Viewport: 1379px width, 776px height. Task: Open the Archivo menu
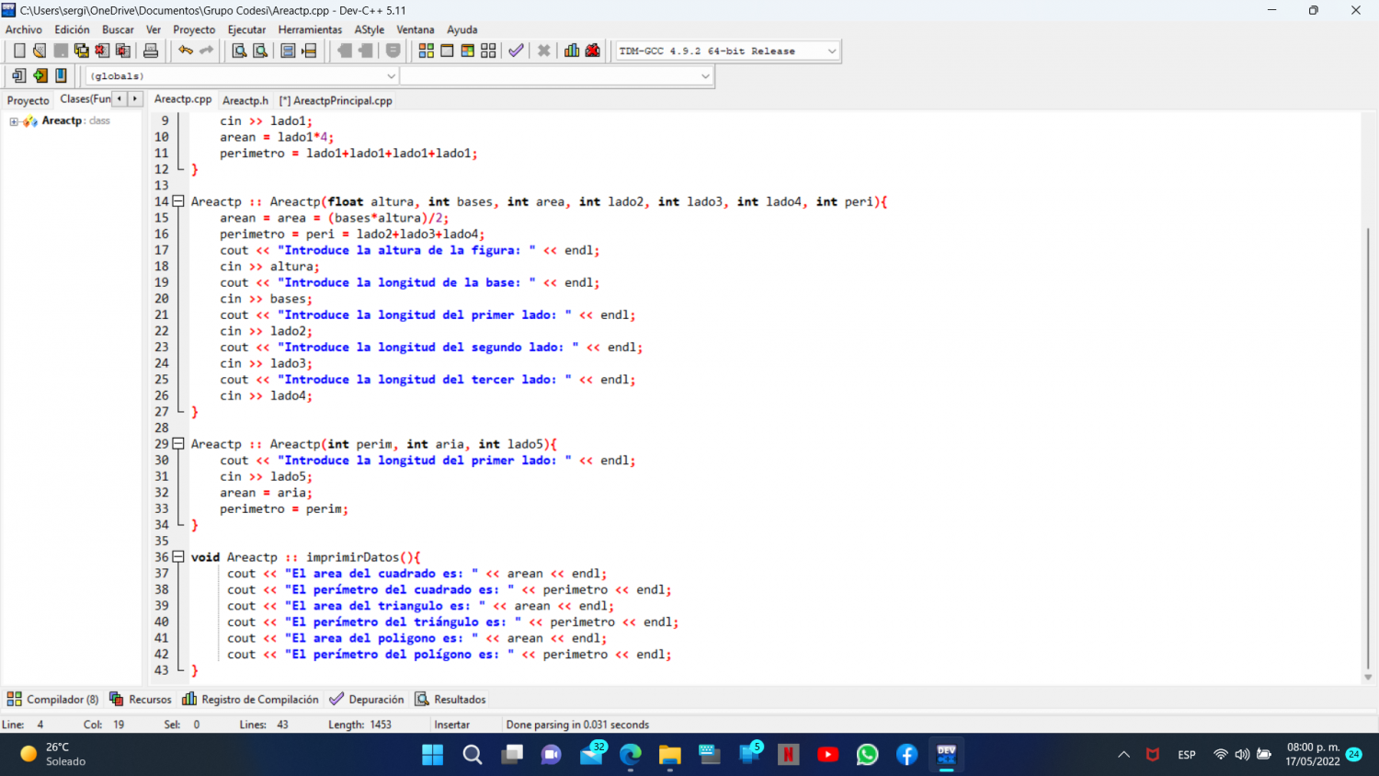[x=24, y=29]
